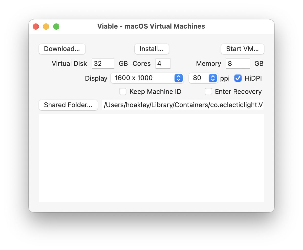303x250 pixels.
Task: Enable Enter Recovery
Action: [x=208, y=91]
